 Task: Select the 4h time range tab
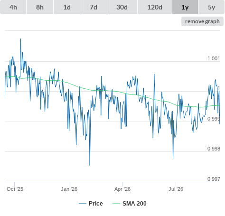click(13, 7)
